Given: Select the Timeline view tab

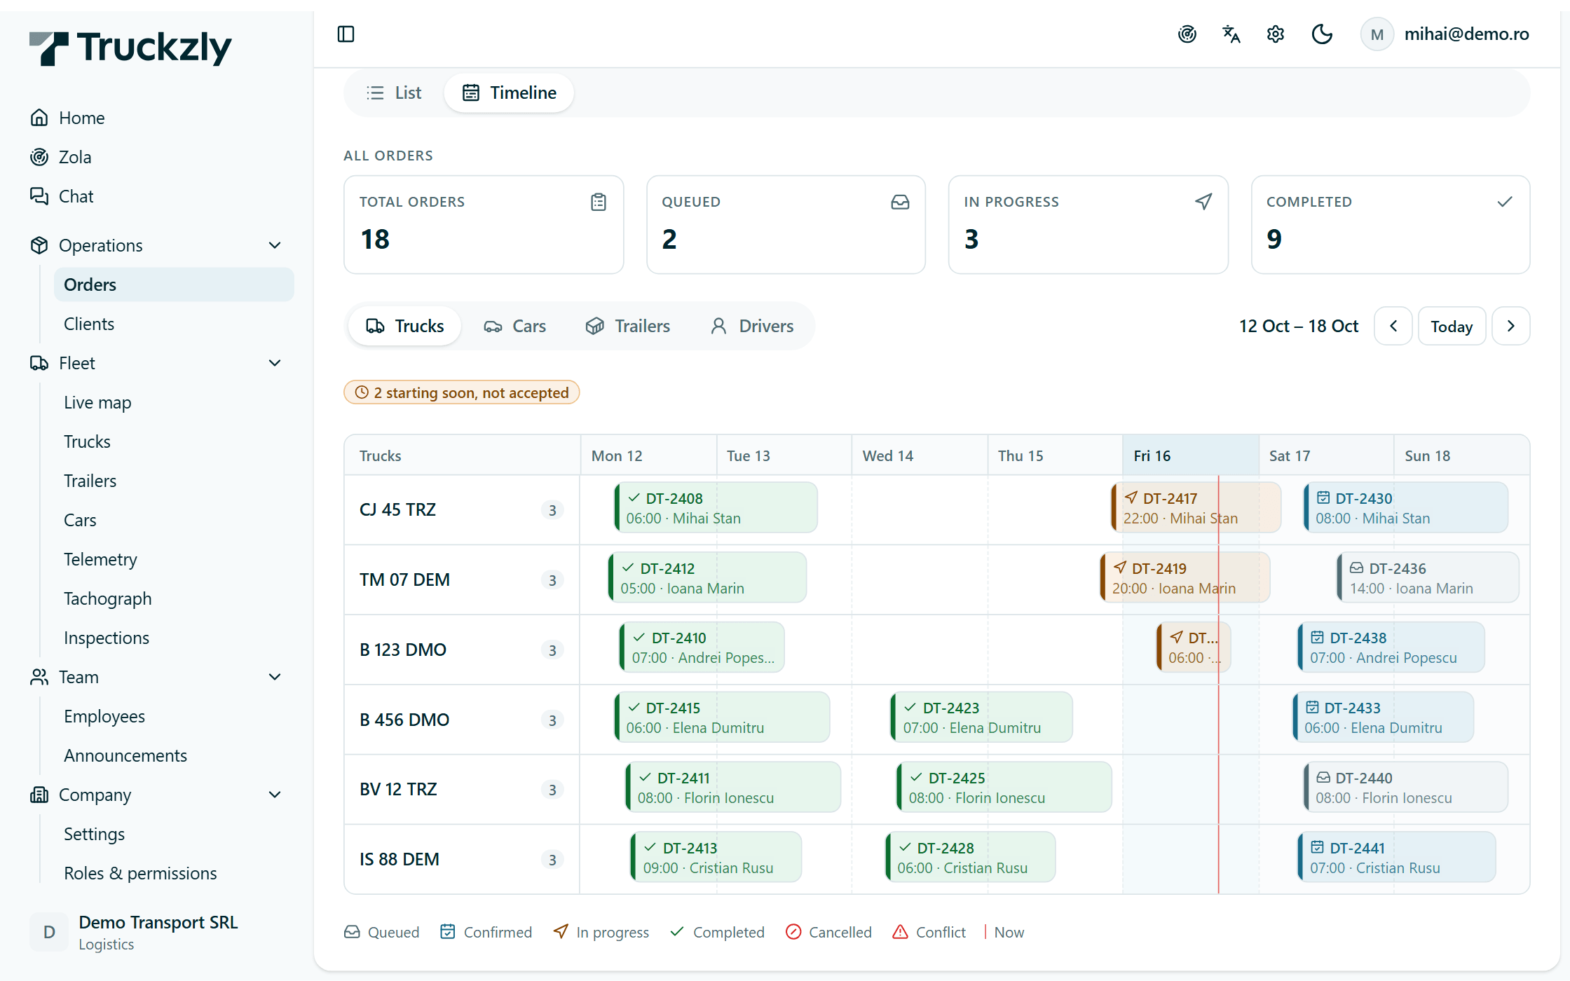Looking at the screenshot, I should 510,92.
